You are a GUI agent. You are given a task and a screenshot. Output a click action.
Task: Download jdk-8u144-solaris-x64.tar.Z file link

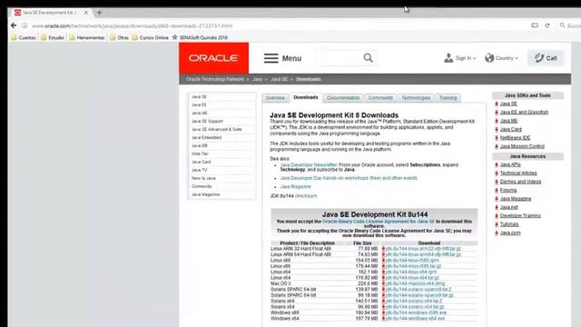(414, 301)
